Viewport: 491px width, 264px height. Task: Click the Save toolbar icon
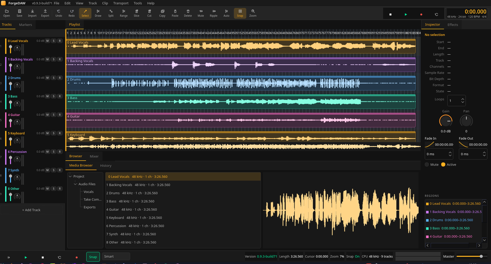click(19, 13)
